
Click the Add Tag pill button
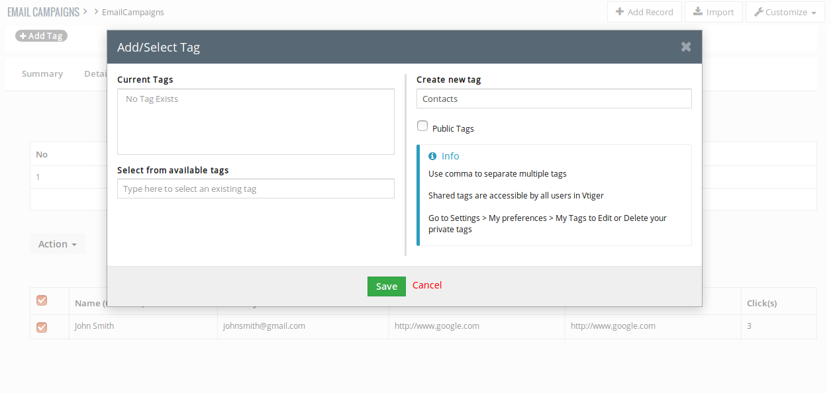click(41, 36)
